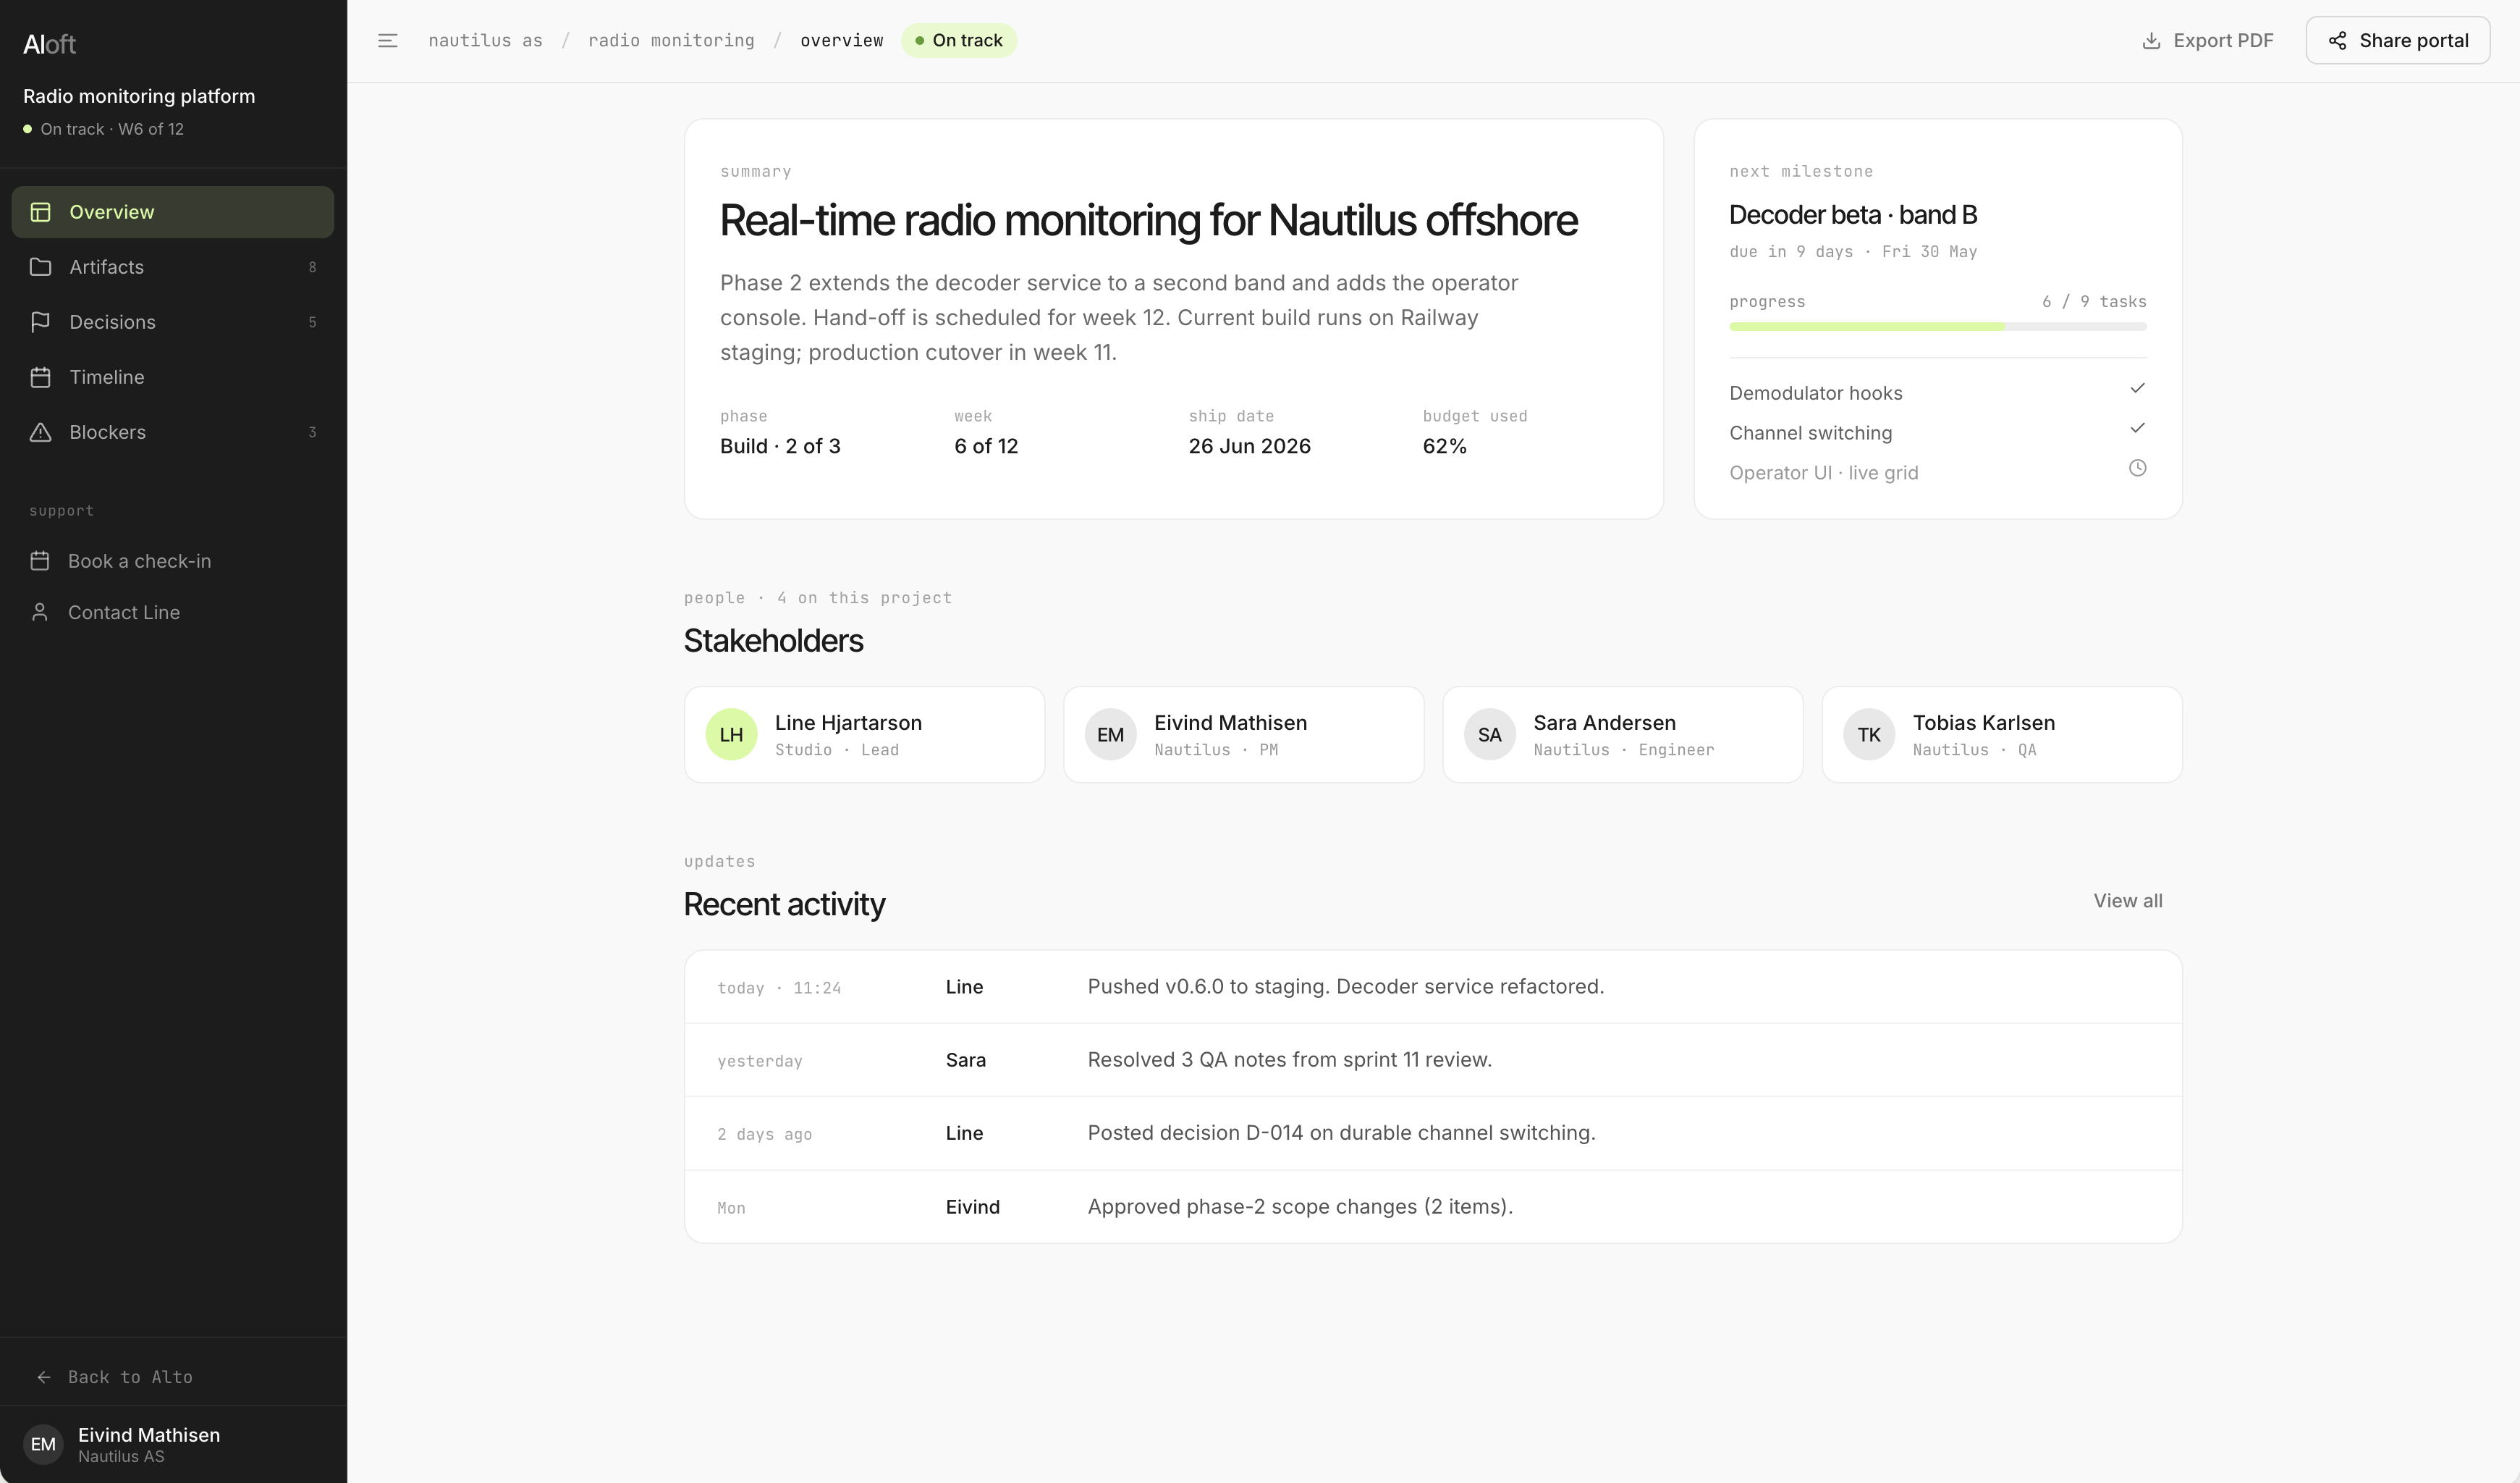Click the SA avatar
Image resolution: width=2520 pixels, height=1483 pixels.
1489,734
